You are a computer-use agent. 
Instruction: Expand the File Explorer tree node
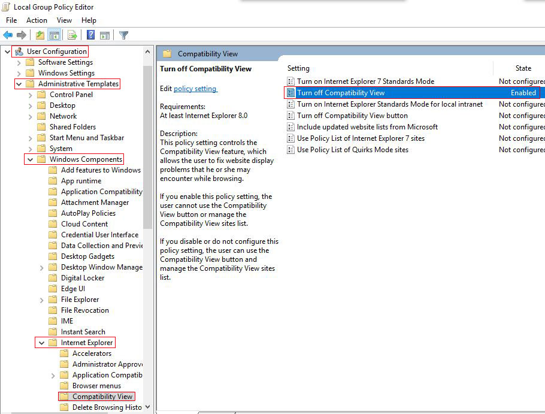[x=42, y=300]
